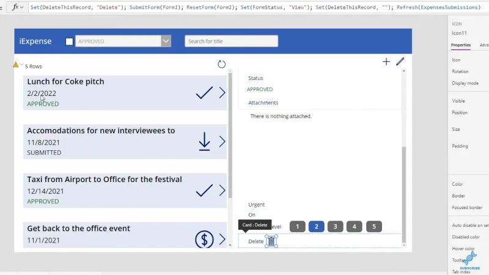Click inside the formula bar
The image size is (489, 275).
pos(257,7)
